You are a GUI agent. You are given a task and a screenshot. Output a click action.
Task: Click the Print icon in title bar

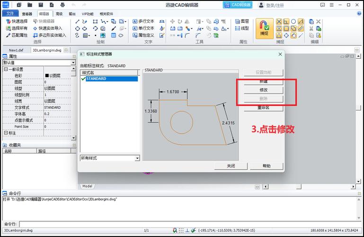[62, 5]
